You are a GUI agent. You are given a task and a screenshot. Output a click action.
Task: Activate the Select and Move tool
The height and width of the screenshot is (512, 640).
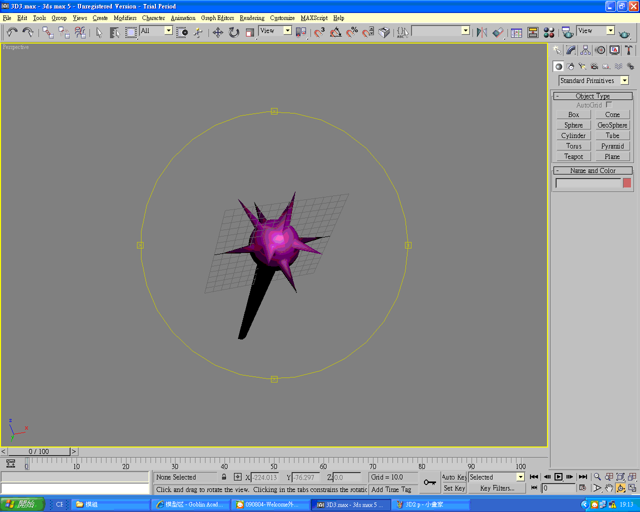(217, 32)
